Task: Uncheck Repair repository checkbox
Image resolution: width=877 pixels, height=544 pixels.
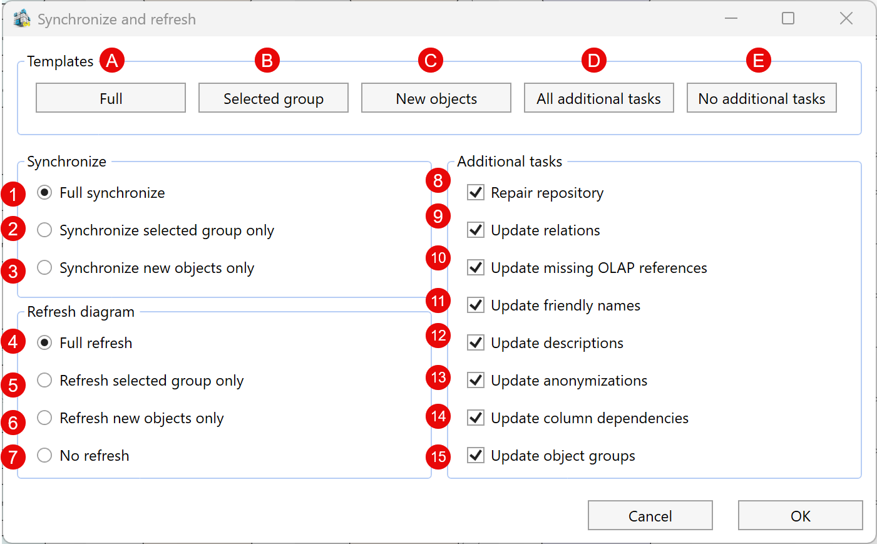Action: point(476,193)
